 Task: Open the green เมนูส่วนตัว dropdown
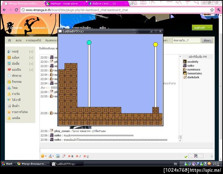tap(202, 27)
